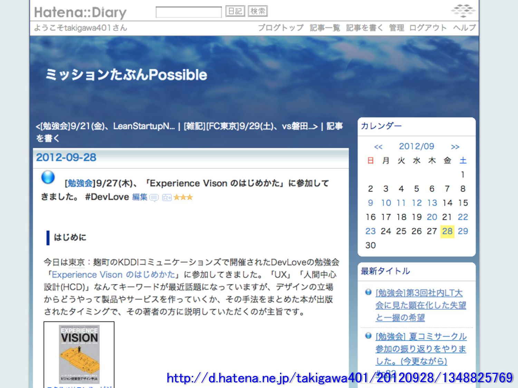Go to previous entry 9/21 LeanStartupN...
This screenshot has height=388, width=518.
(x=105, y=126)
